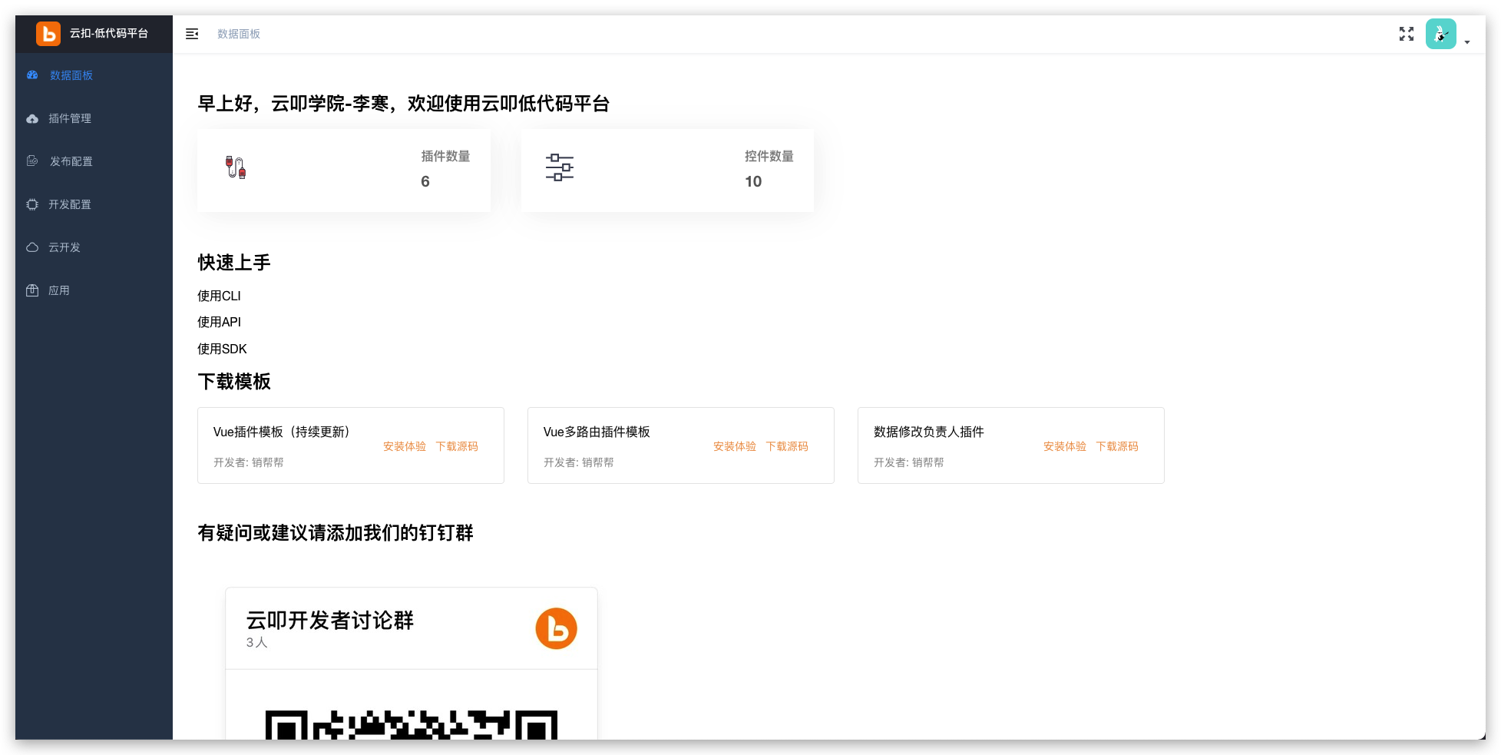Toggle the sidebar collapse hamburger icon
Screen dimensions: 1501x755
(x=192, y=34)
